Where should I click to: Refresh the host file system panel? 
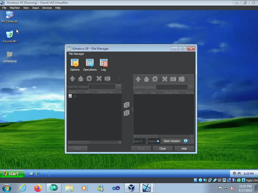click(x=89, y=79)
